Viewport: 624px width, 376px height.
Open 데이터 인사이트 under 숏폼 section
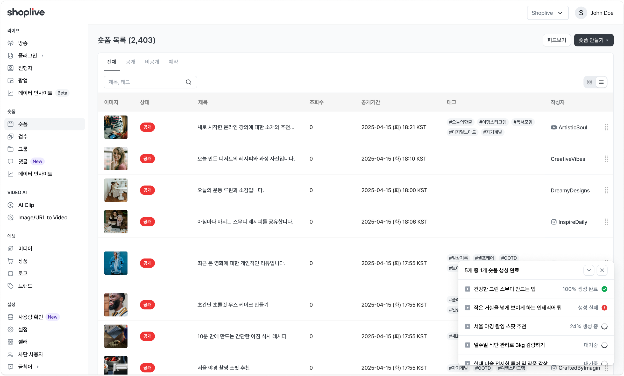[x=45, y=174]
